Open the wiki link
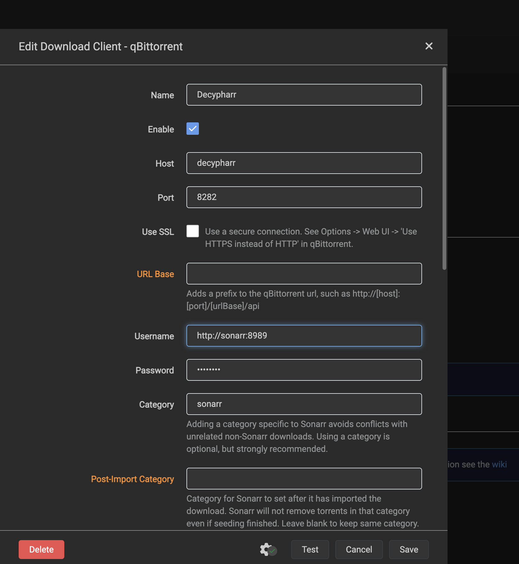This screenshot has width=519, height=564. pyautogui.click(x=499, y=464)
